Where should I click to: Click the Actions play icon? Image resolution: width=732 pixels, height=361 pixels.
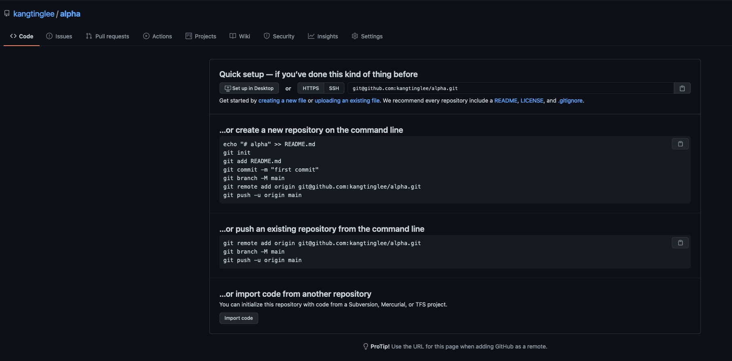[146, 36]
